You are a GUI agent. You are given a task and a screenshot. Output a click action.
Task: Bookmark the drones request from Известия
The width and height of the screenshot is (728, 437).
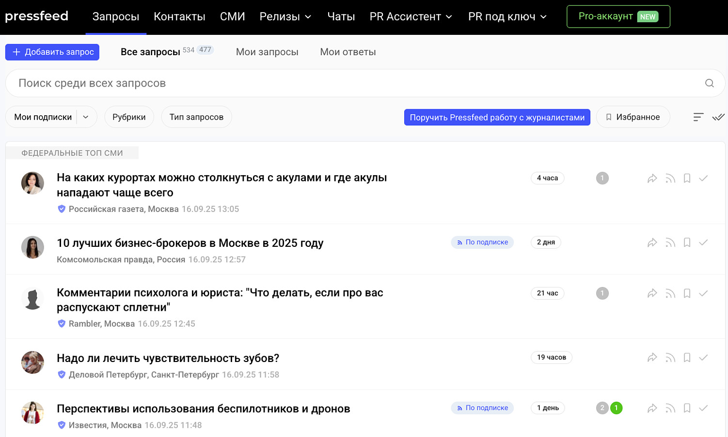coord(687,408)
